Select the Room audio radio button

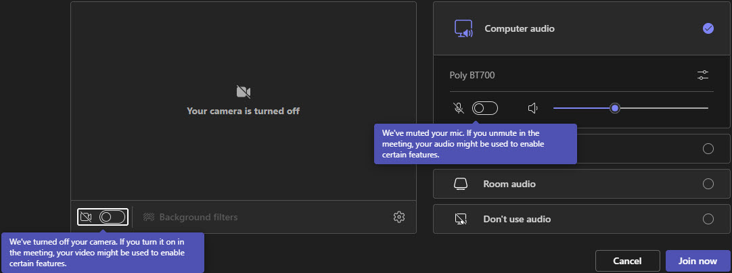click(708, 184)
